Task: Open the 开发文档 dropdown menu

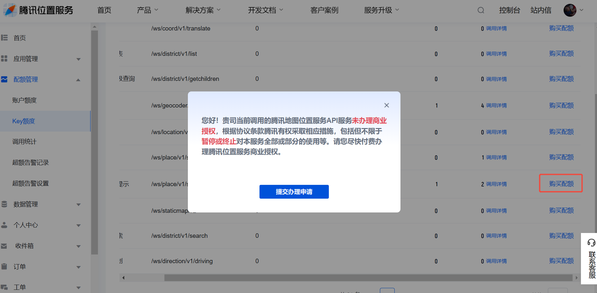Action: pos(266,10)
